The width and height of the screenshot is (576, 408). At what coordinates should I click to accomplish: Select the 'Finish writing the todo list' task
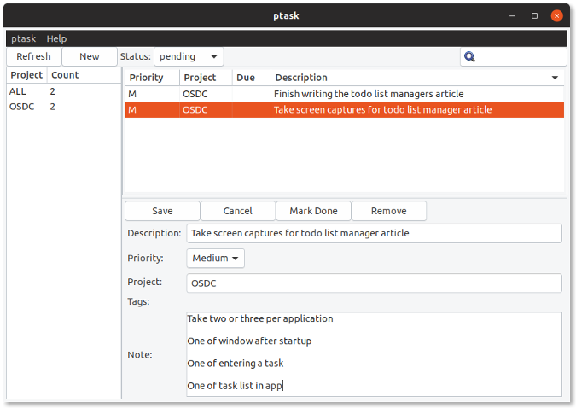coord(368,94)
